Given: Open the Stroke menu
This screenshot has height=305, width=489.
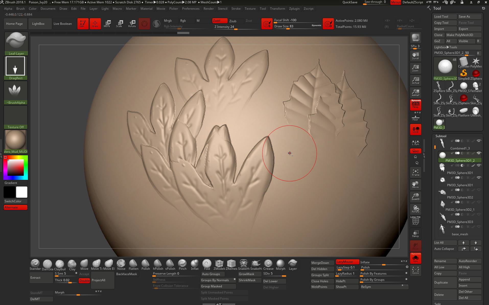Looking at the screenshot, I should point(236,8).
